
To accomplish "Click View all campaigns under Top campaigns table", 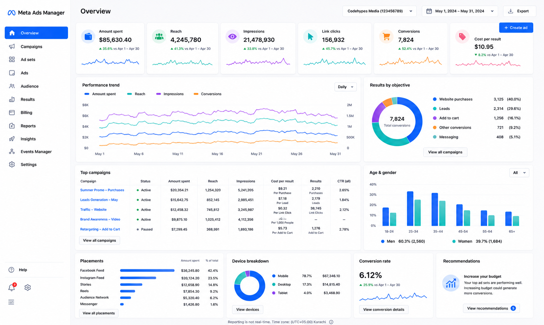I will point(99,240).
